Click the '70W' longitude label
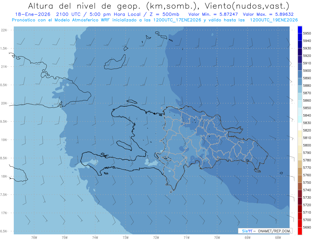Image resolution: width=312 pixels, height=241 pixels. click(x=217, y=237)
